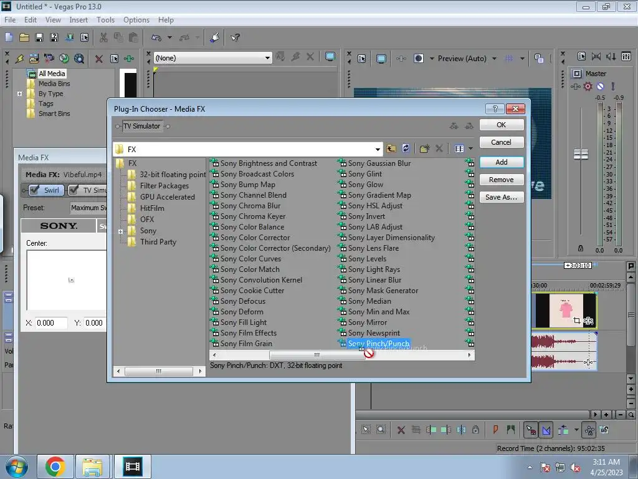Click the Event Pan/Crop icon on video clip
Screen dimensions: 638x479
(576, 321)
